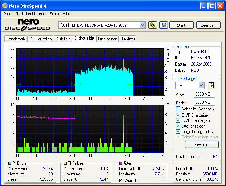Toggle the C1/PIE anzeigen checkbox

click(178, 115)
